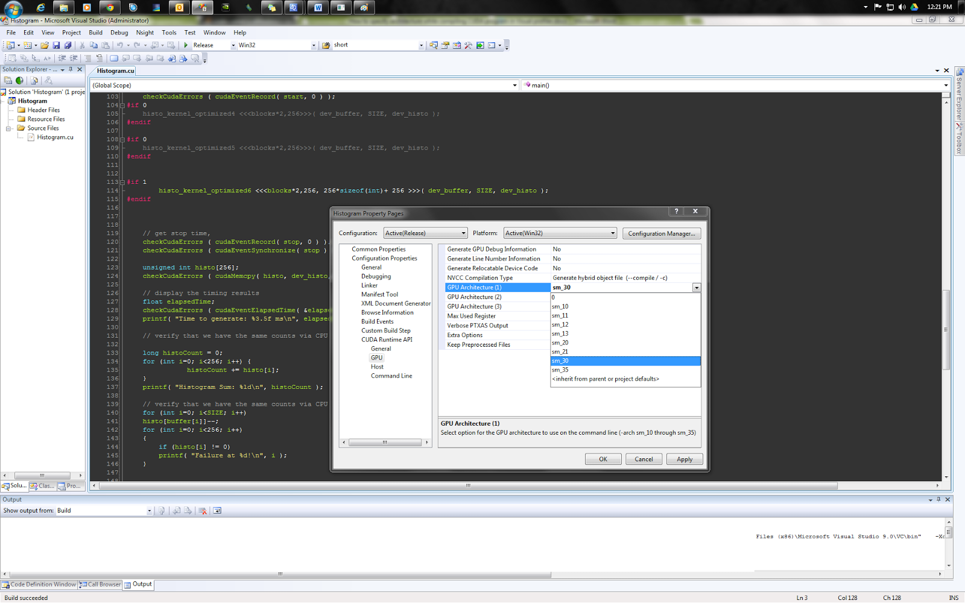The height and width of the screenshot is (603, 965).
Task: Open Google Chrome from the taskbar
Action: click(x=109, y=7)
